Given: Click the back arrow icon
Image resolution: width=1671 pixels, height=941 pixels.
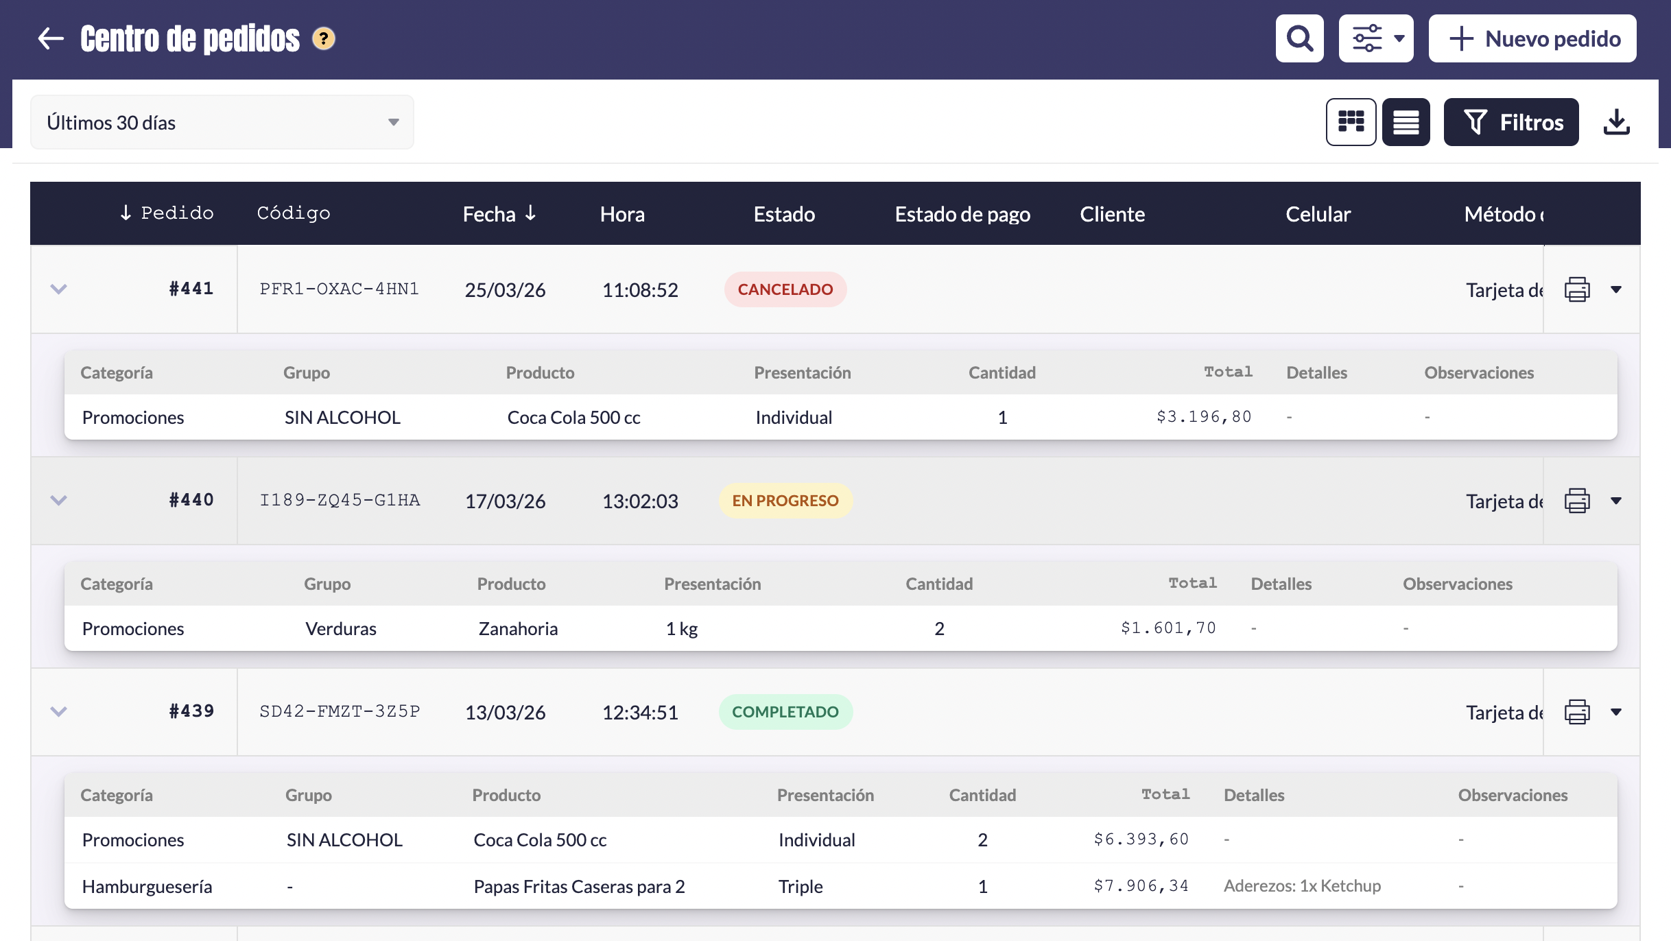Looking at the screenshot, I should [x=51, y=38].
